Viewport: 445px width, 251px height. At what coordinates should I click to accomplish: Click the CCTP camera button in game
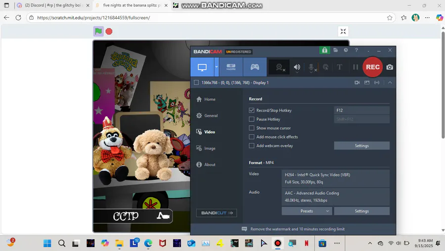[133, 216]
